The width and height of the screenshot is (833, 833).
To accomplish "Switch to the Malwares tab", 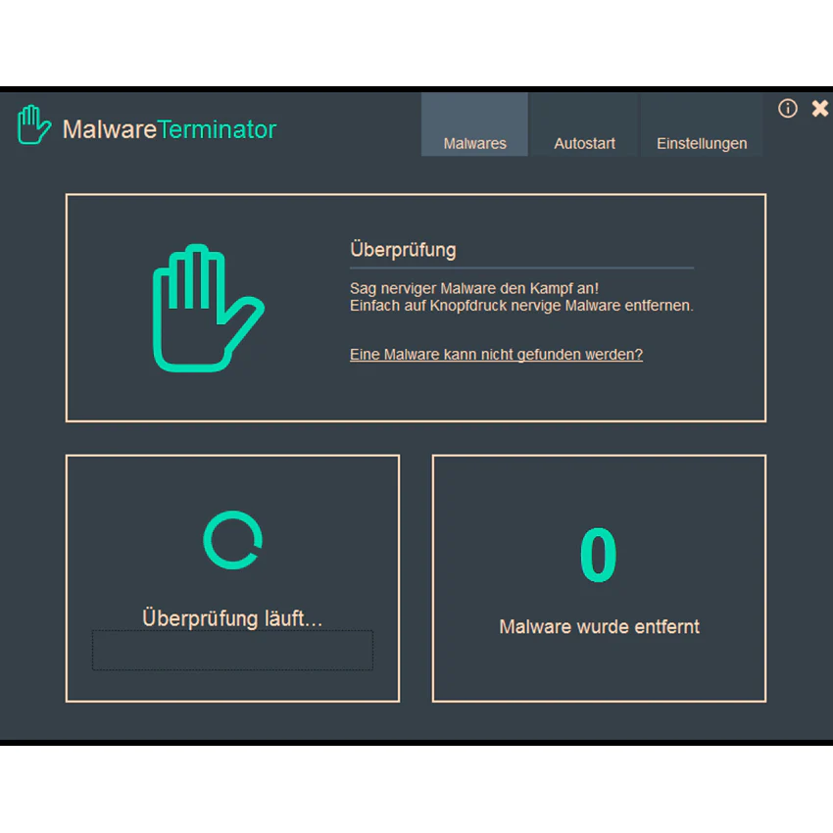I will click(x=474, y=124).
